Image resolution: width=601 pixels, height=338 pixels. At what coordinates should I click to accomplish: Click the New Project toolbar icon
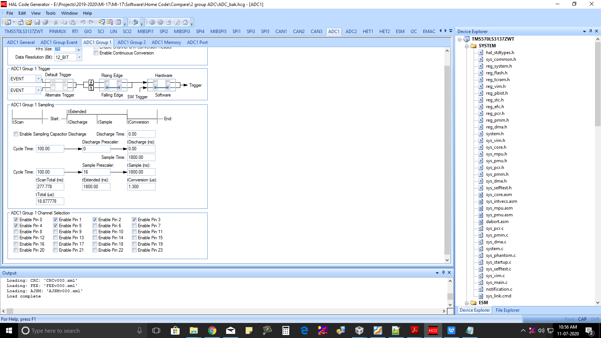coord(8,22)
